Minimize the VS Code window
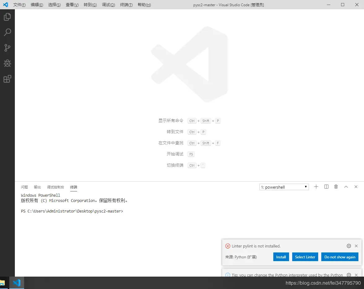 coord(328,5)
